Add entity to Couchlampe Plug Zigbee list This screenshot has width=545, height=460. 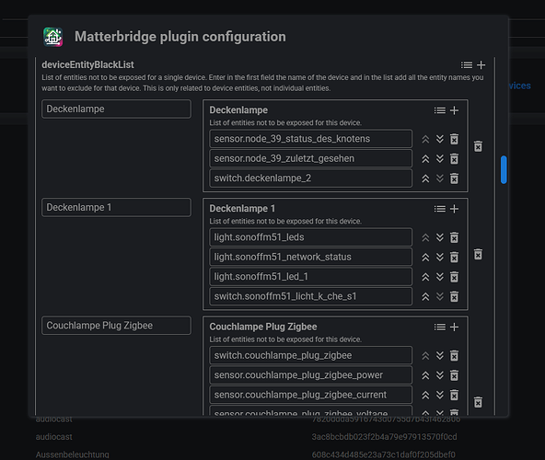[454, 327]
